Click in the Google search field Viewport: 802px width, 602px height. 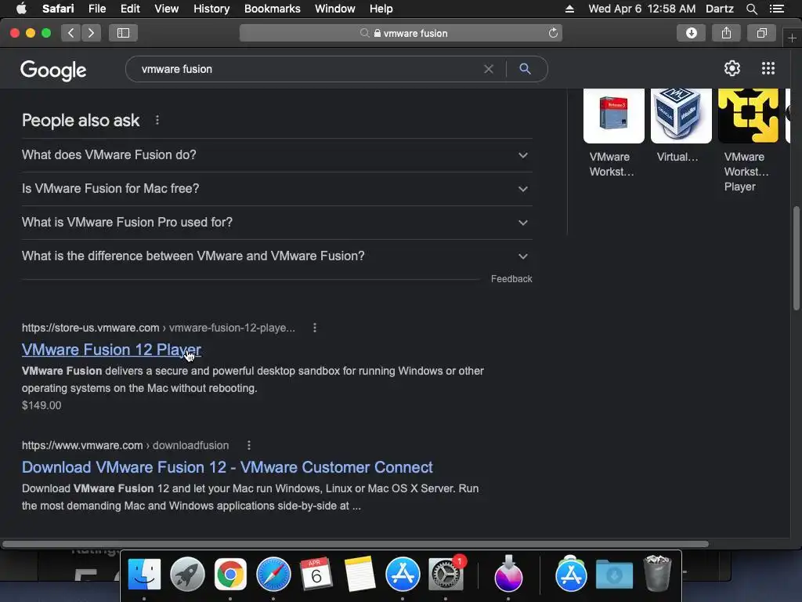tap(307, 69)
